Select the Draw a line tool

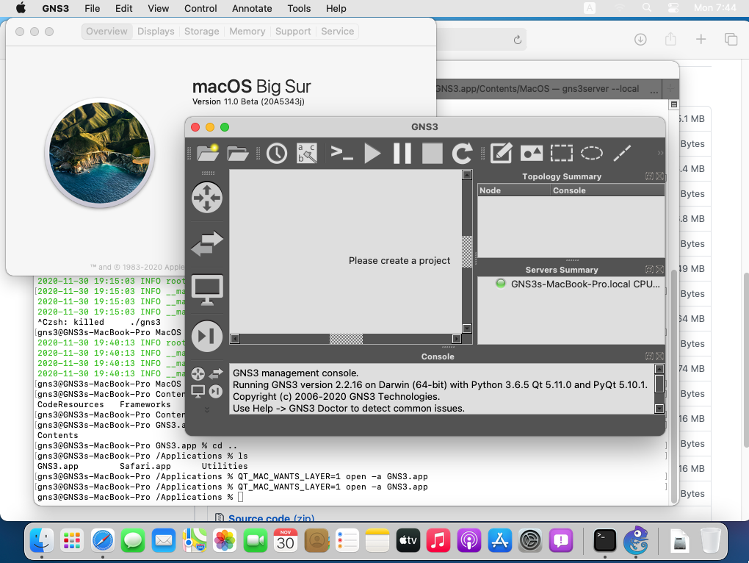click(622, 153)
